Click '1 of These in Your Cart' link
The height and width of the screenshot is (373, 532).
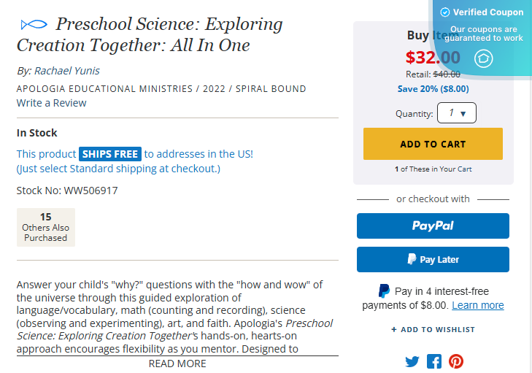[x=433, y=169]
